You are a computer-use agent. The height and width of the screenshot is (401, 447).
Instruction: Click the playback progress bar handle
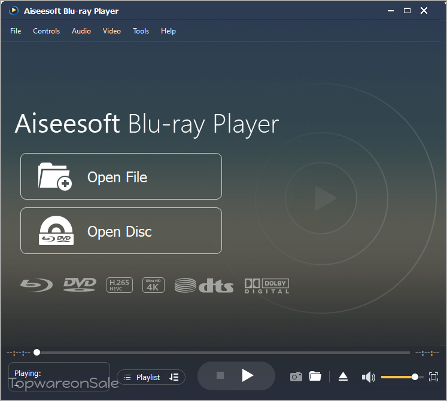[37, 353]
